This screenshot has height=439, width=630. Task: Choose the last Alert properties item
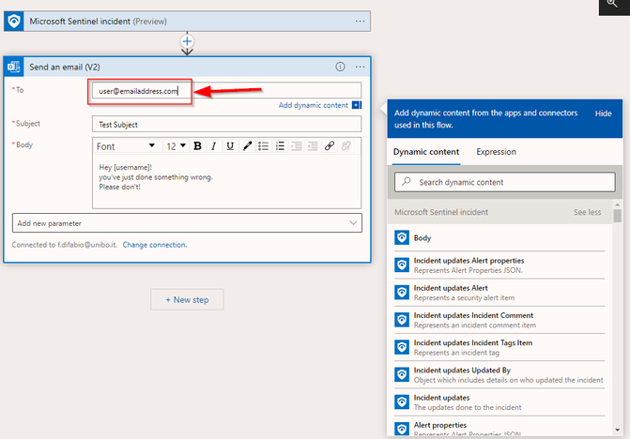coord(499,428)
